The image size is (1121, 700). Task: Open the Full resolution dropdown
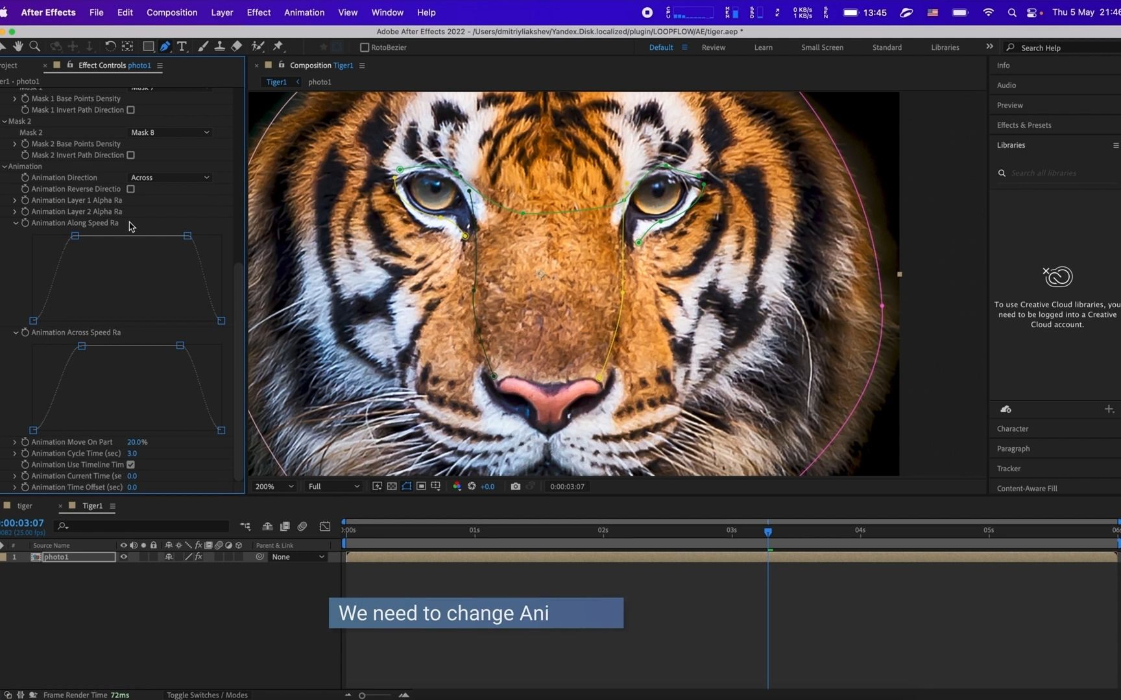coord(333,486)
